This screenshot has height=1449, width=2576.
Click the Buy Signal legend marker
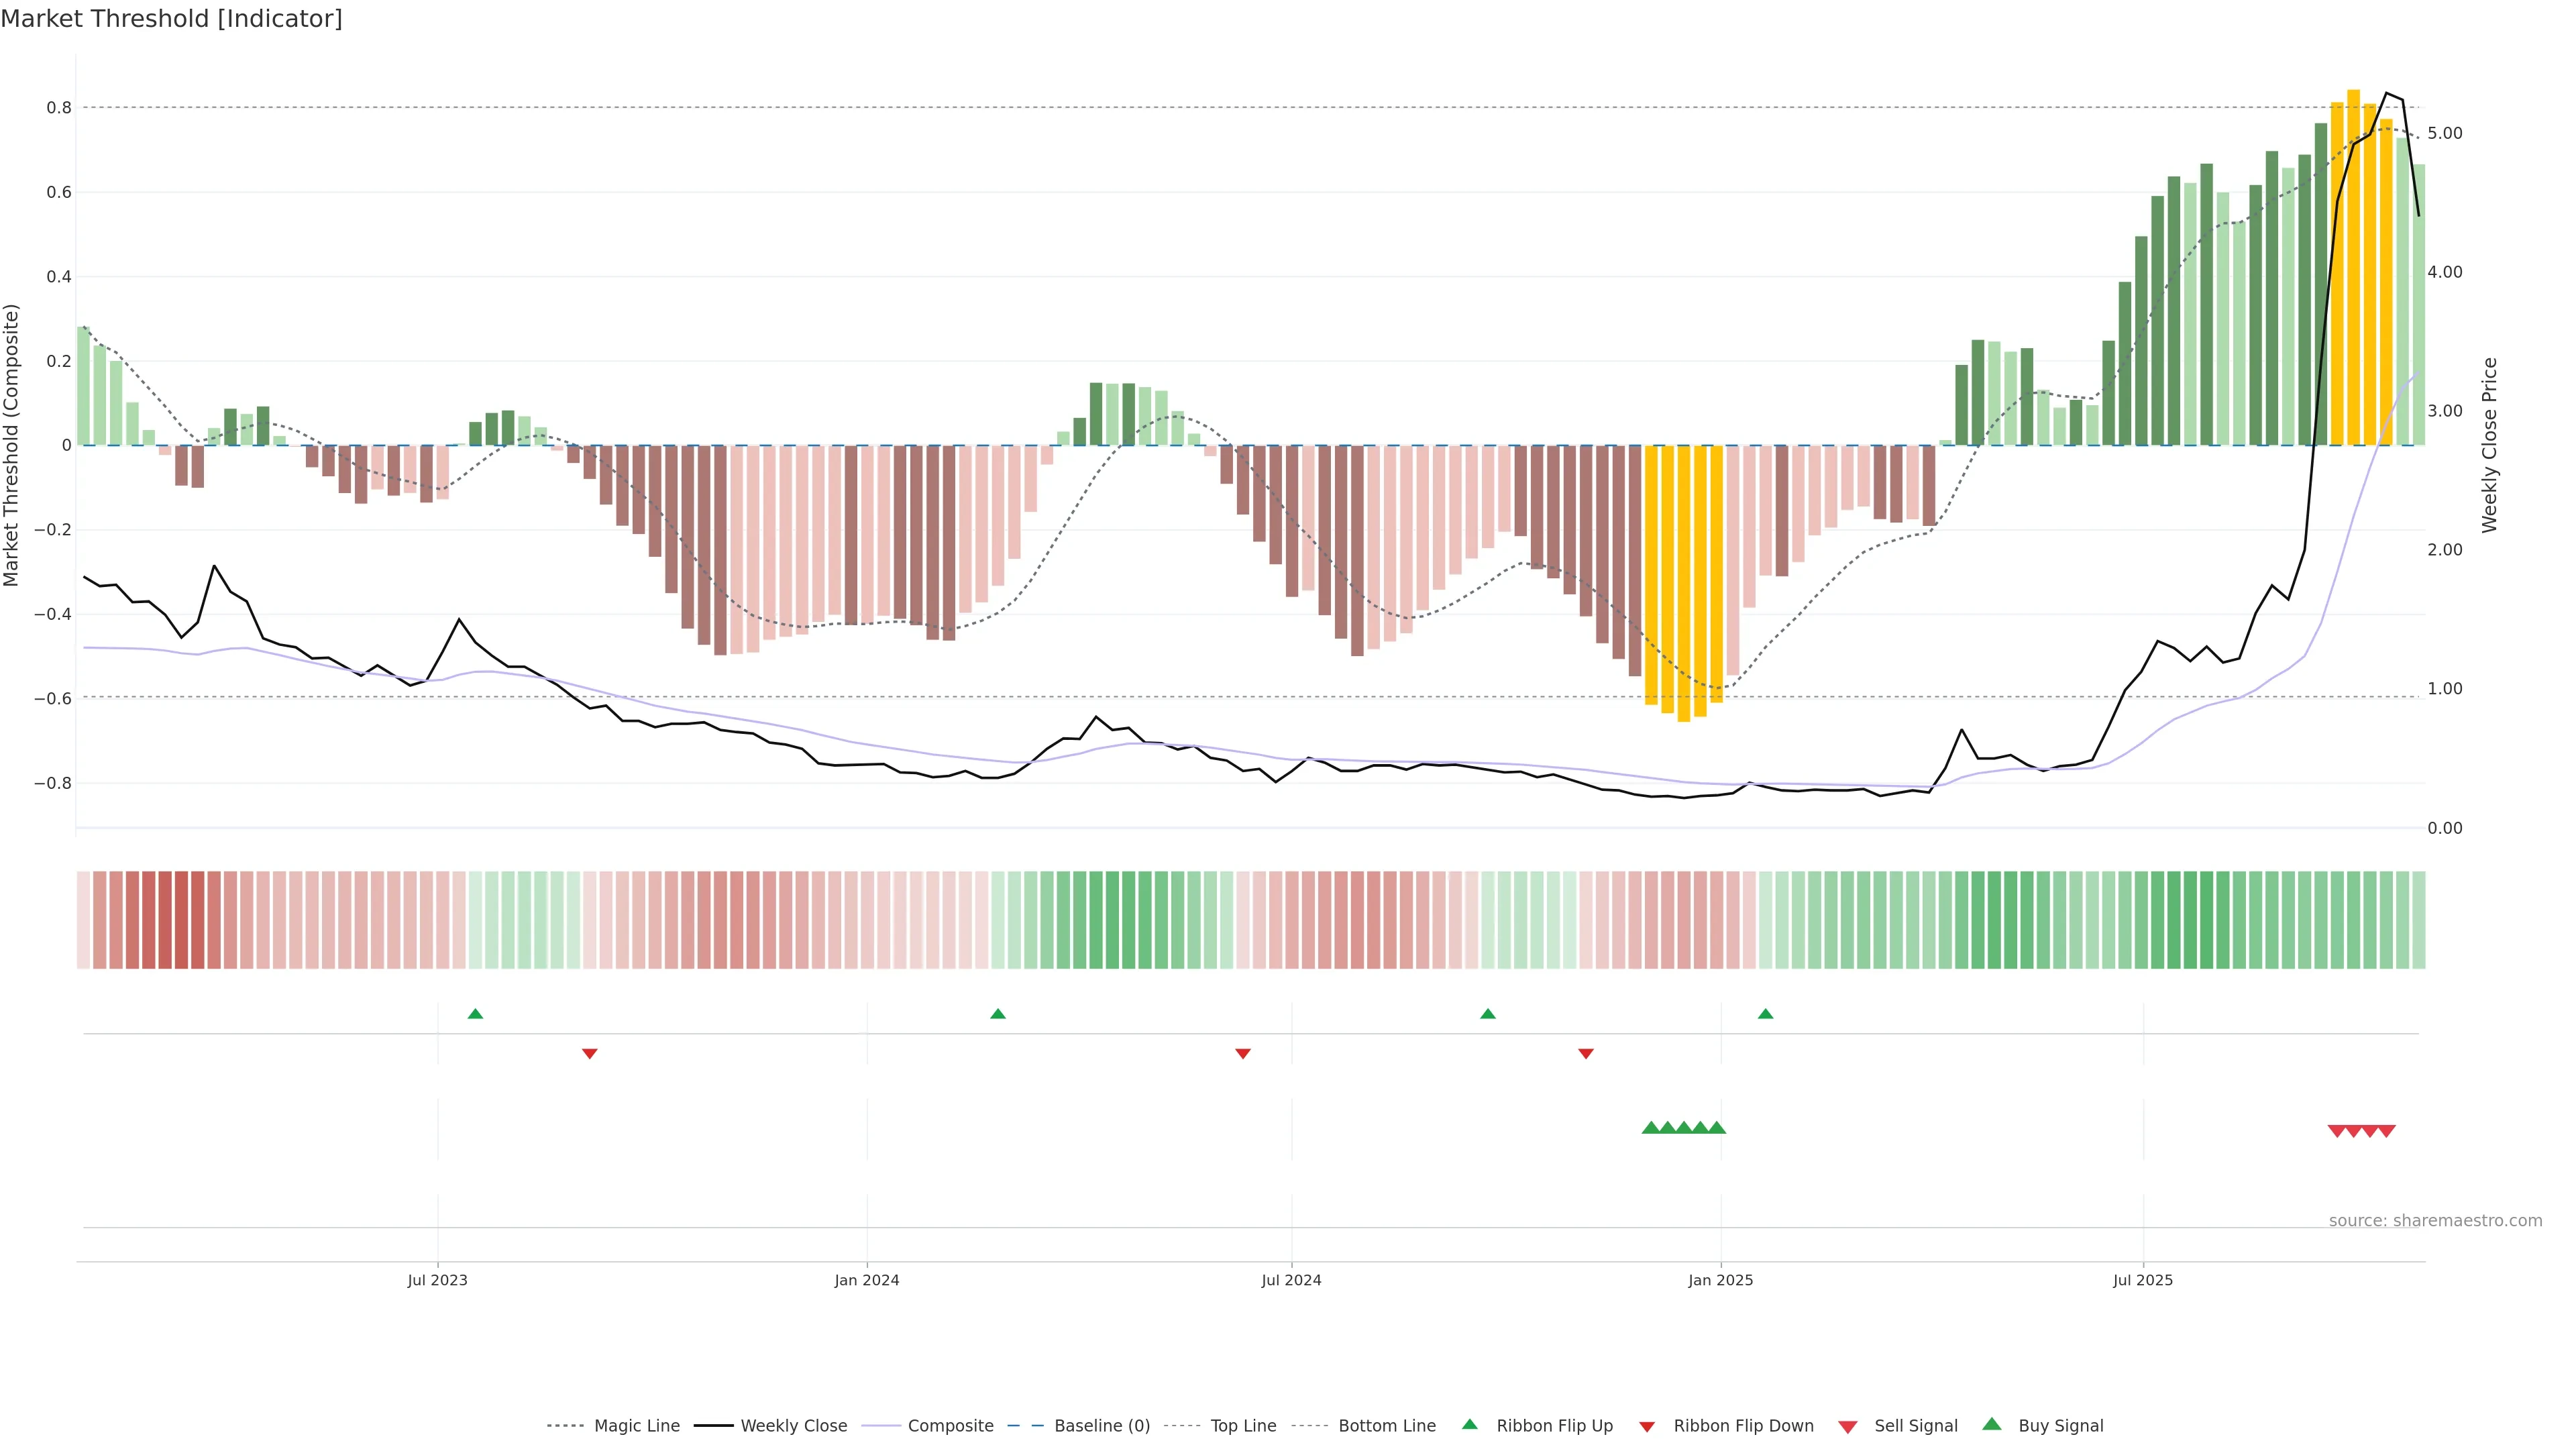(1991, 1424)
